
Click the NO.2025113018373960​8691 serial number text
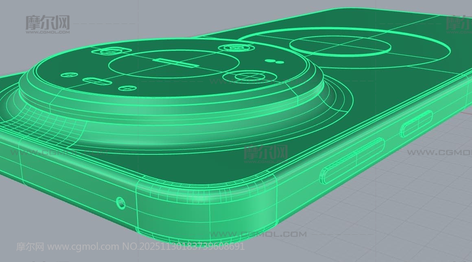point(184,247)
